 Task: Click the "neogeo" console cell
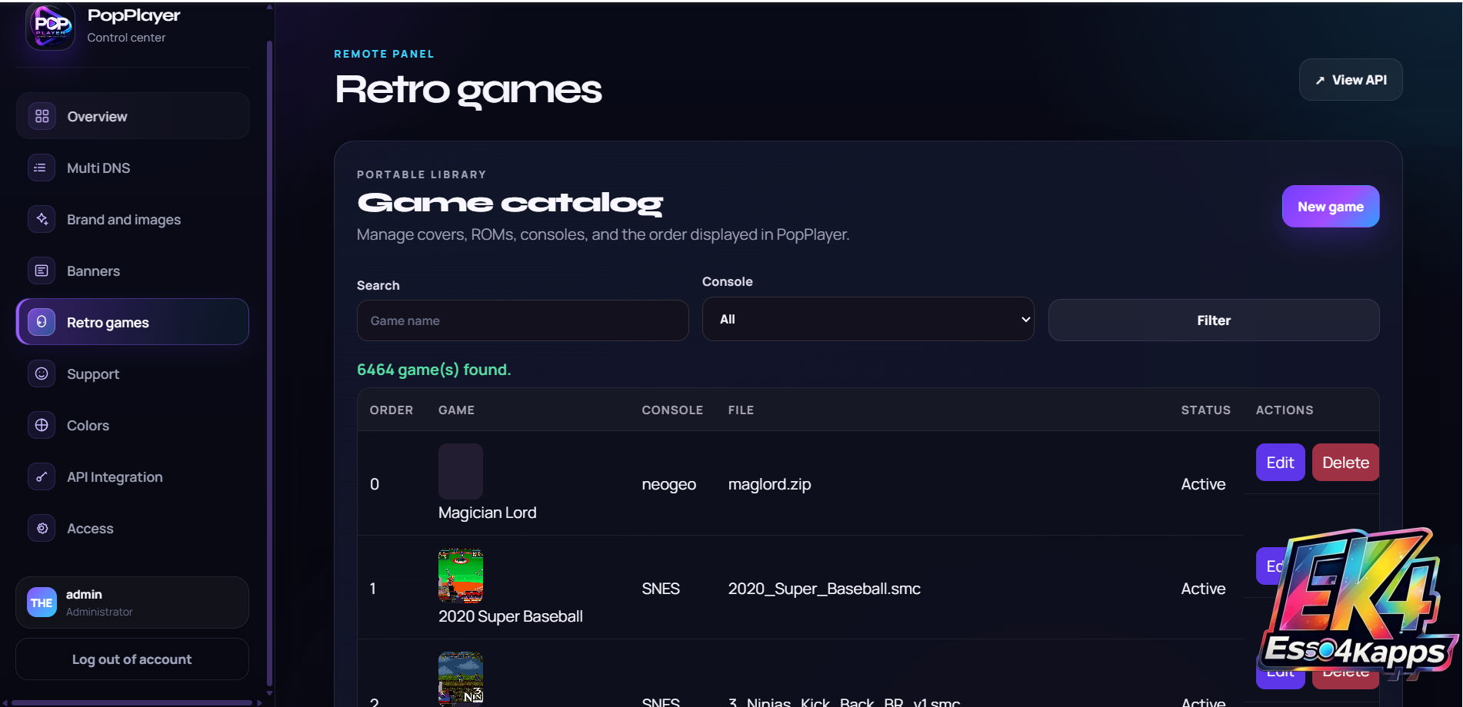click(669, 484)
